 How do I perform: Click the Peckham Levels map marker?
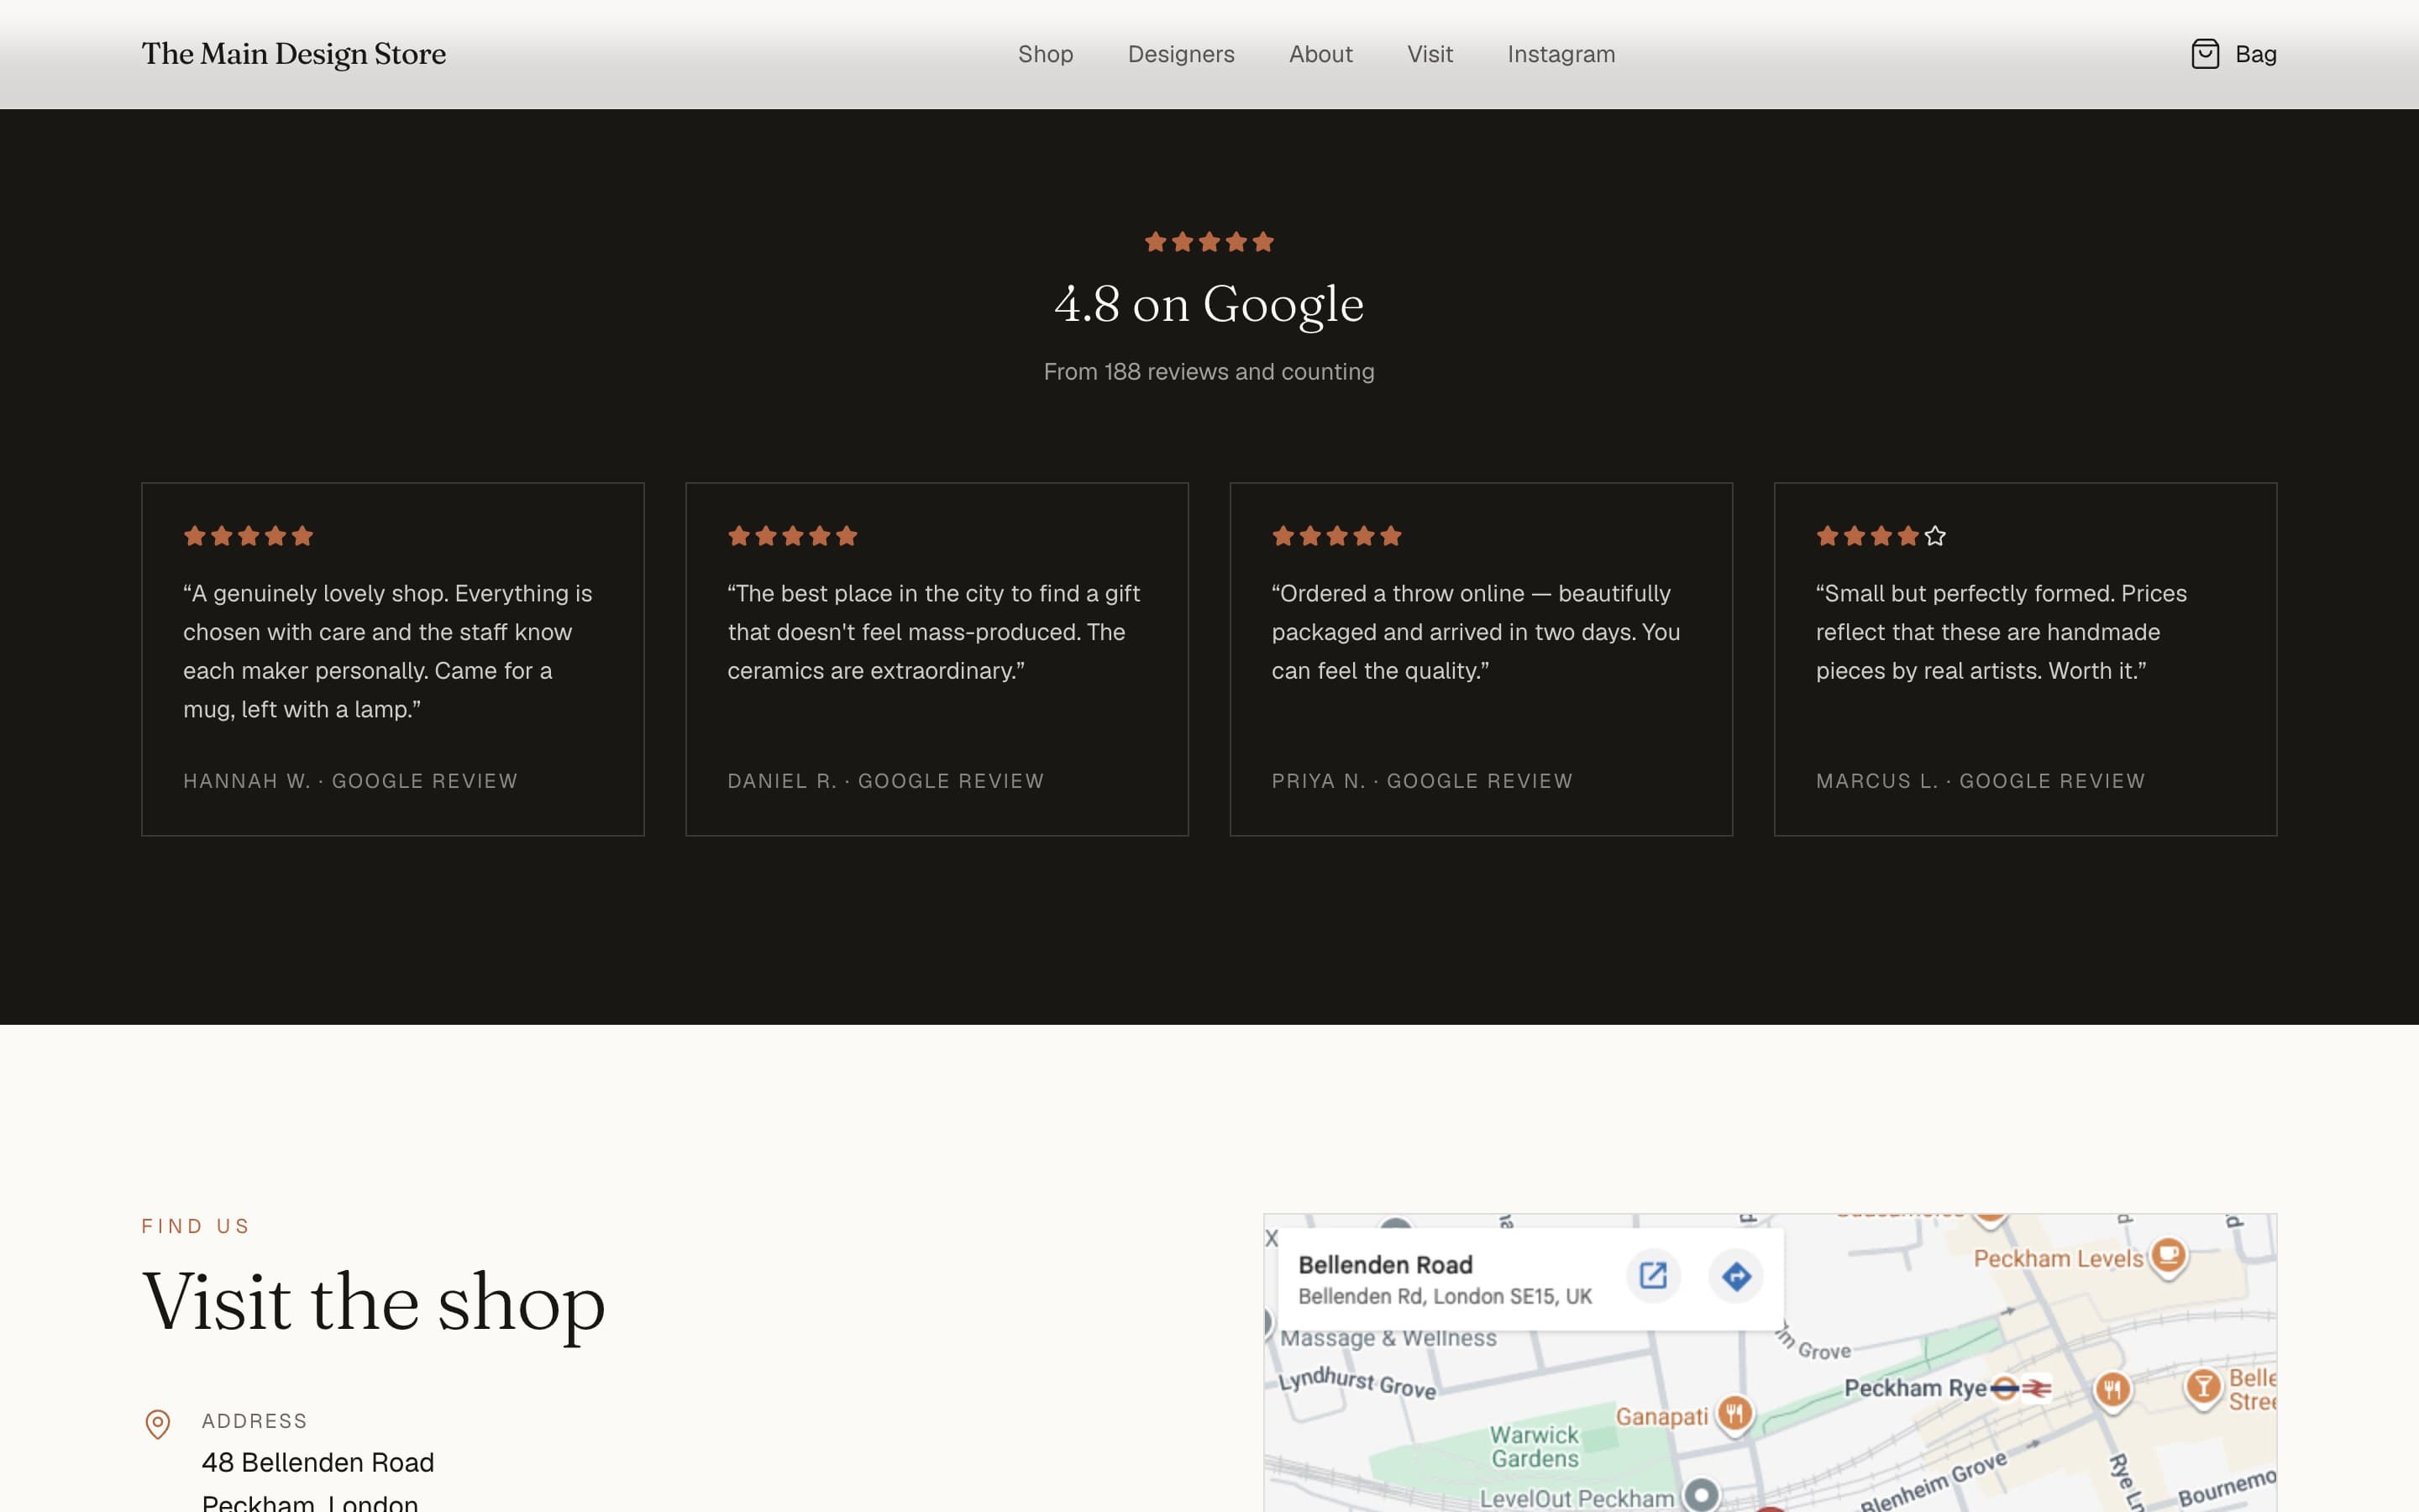coord(2168,1255)
